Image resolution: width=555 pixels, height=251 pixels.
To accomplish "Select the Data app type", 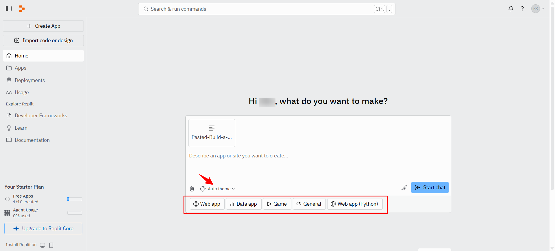I will click(x=244, y=204).
